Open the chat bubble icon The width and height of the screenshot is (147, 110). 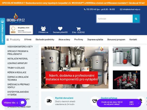[23, 103]
